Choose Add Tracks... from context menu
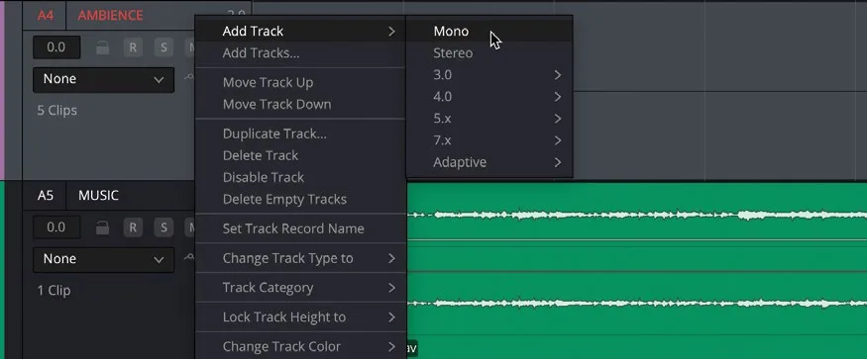This screenshot has width=867, height=359. point(301,53)
